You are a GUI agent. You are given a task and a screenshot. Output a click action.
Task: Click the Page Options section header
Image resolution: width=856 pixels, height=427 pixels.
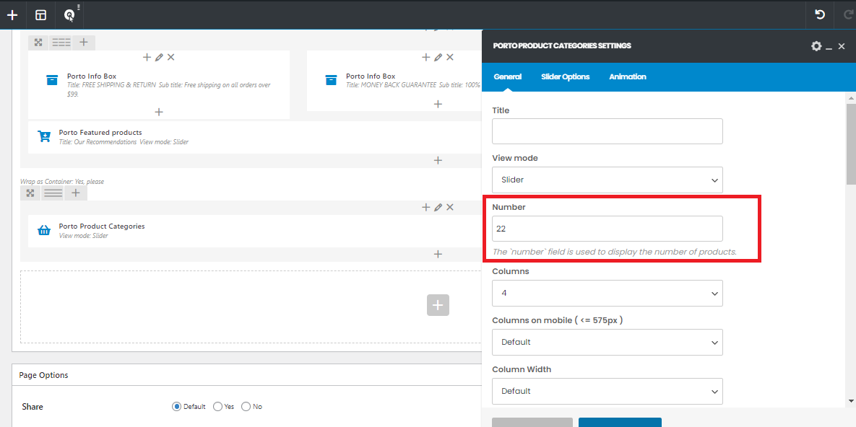pyautogui.click(x=247, y=375)
